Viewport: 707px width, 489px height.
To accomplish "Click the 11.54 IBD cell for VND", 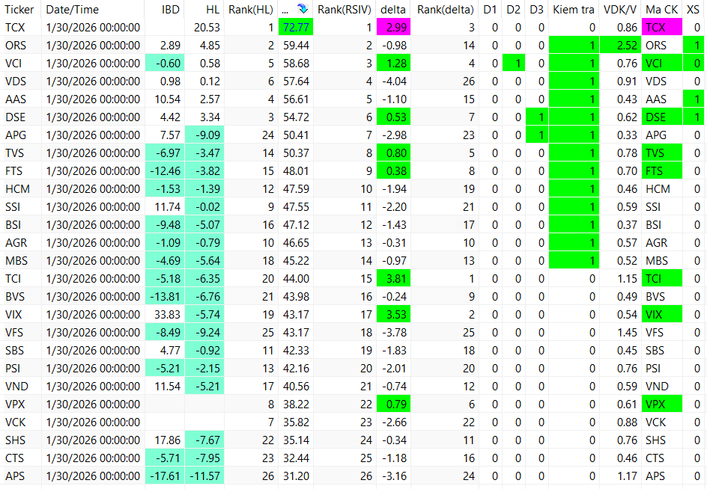I will pyautogui.click(x=165, y=387).
